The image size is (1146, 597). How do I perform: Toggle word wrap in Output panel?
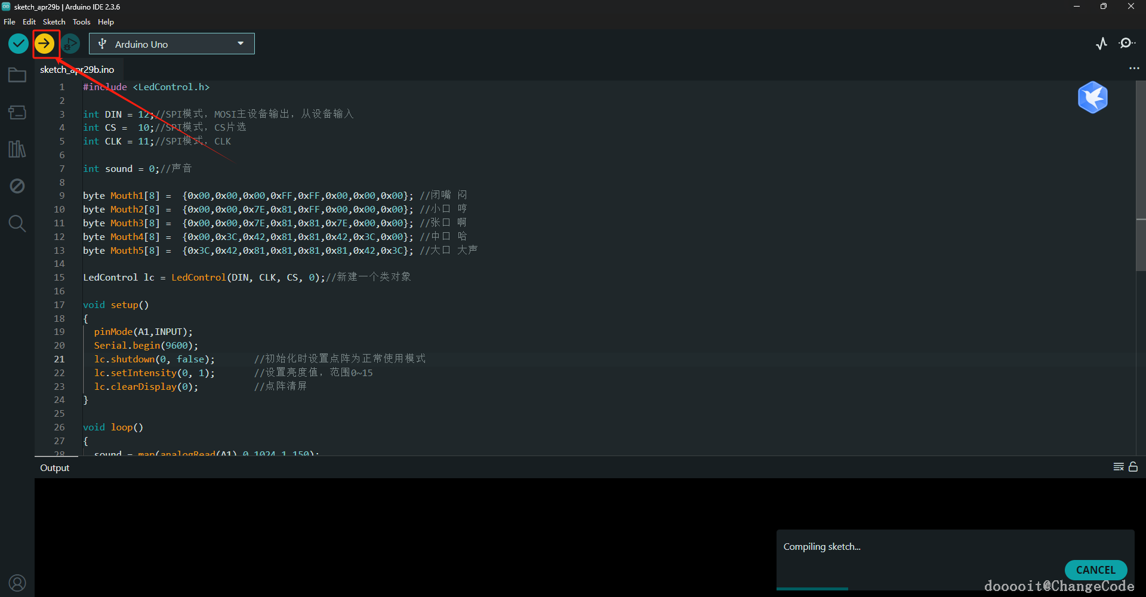pos(1119,467)
